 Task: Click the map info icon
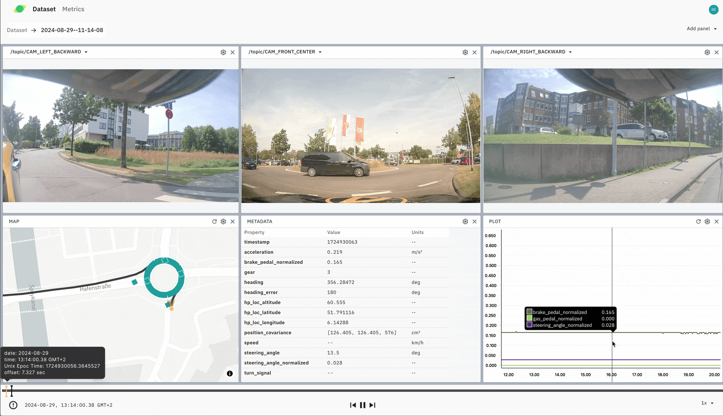[x=230, y=374]
